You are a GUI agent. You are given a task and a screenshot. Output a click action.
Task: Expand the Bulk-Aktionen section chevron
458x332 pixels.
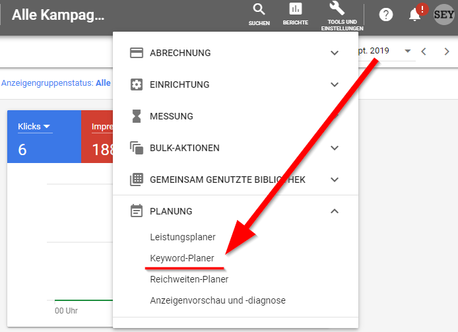(x=335, y=148)
